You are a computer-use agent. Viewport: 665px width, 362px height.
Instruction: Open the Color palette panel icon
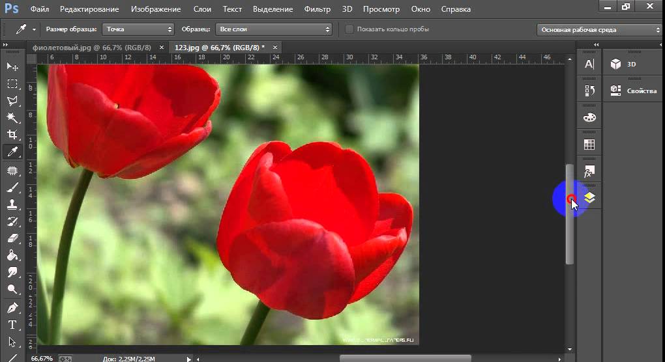[x=589, y=118]
